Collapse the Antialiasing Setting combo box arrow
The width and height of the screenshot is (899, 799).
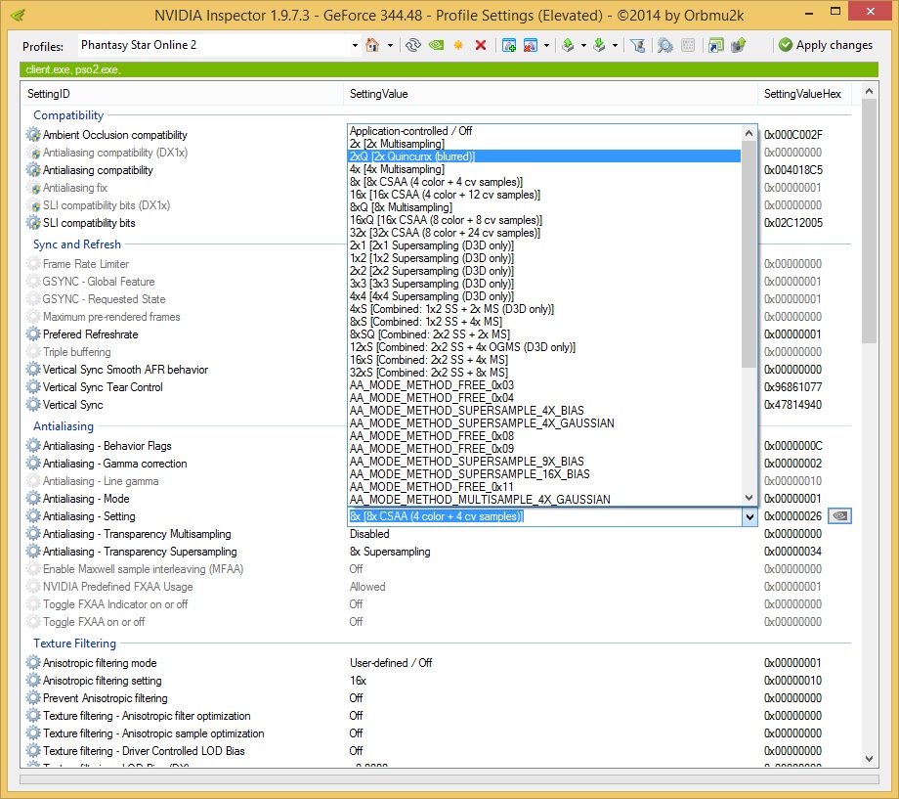pyautogui.click(x=749, y=516)
